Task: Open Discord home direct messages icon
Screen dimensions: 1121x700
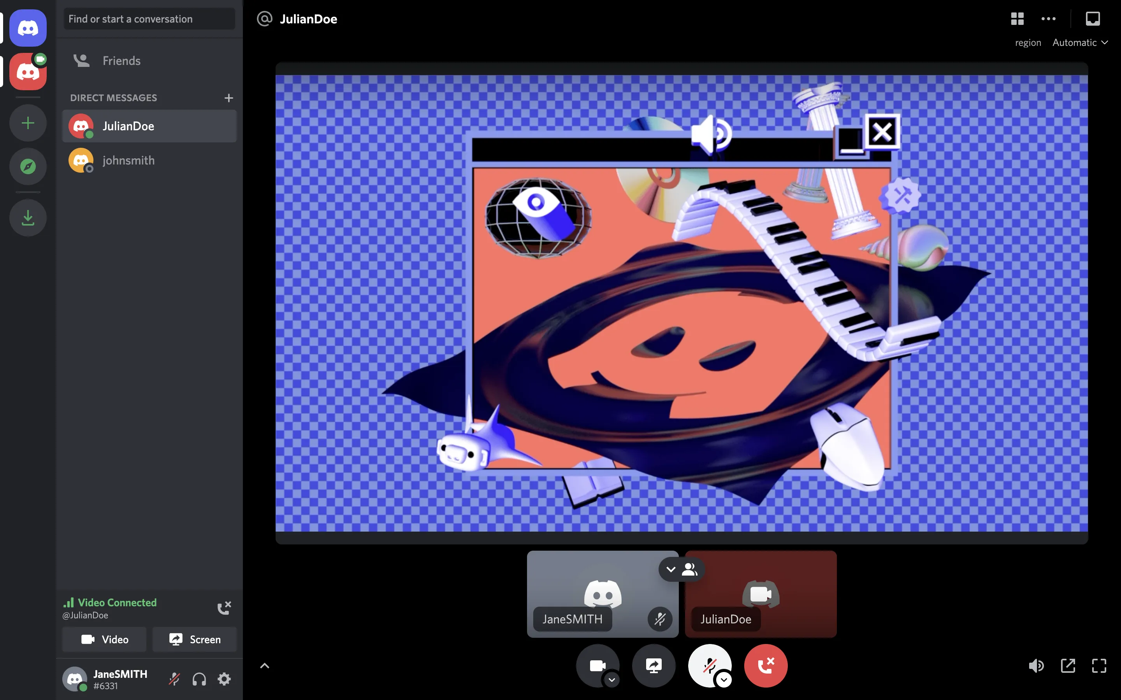Action: 28,28
